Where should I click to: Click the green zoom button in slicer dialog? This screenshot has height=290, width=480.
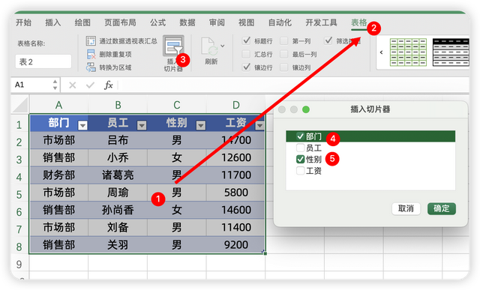[306, 109]
